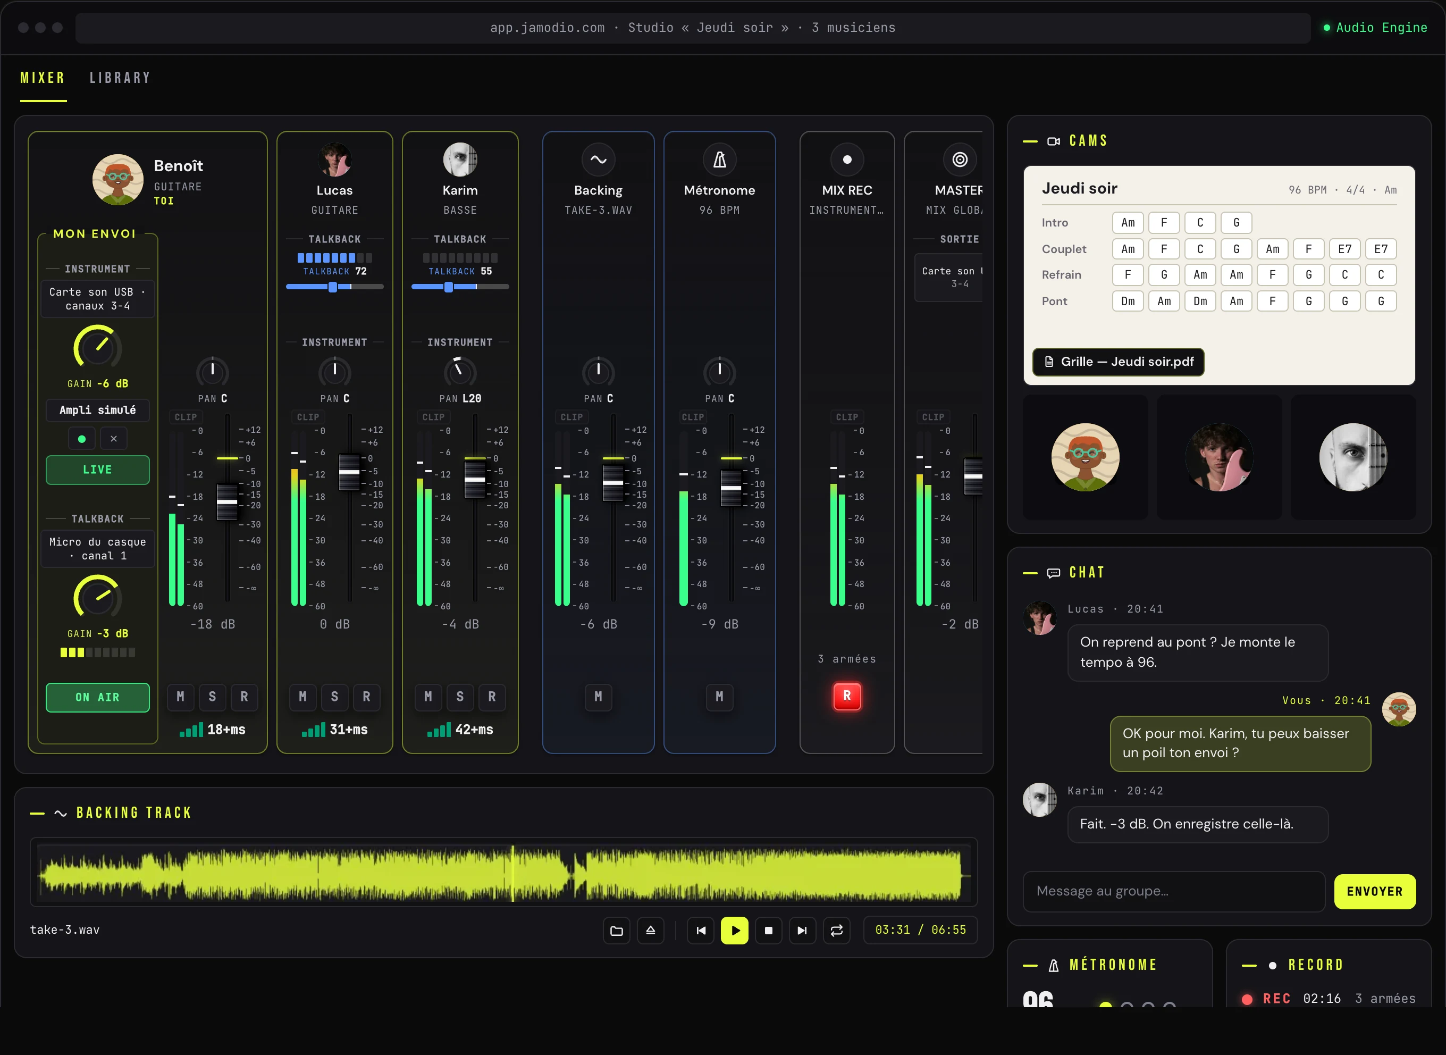
Task: Toggle the LIVE button in Mon Envoi
Action: click(x=98, y=470)
